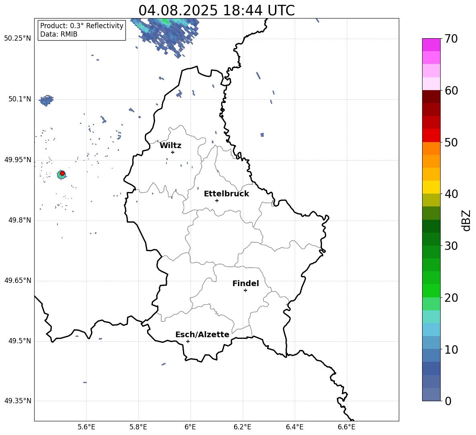Click the Wiltz cross marker
The width and height of the screenshot is (476, 435).
[172, 152]
